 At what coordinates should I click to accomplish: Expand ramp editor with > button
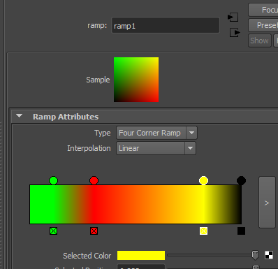267,202
